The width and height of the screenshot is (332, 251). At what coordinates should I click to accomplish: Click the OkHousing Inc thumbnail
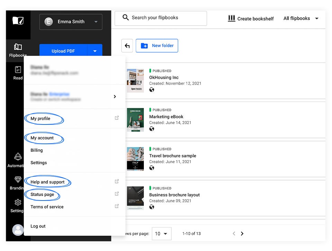(x=135, y=81)
